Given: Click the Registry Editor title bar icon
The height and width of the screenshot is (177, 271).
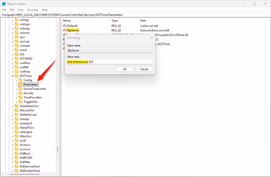Looking at the screenshot, I should pyautogui.click(x=4, y=4).
